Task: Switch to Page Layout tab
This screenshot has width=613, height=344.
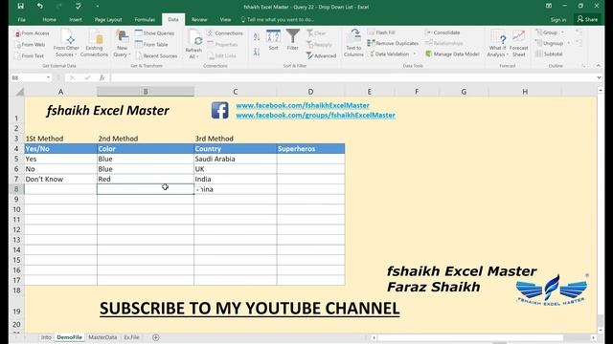Action: [x=108, y=19]
